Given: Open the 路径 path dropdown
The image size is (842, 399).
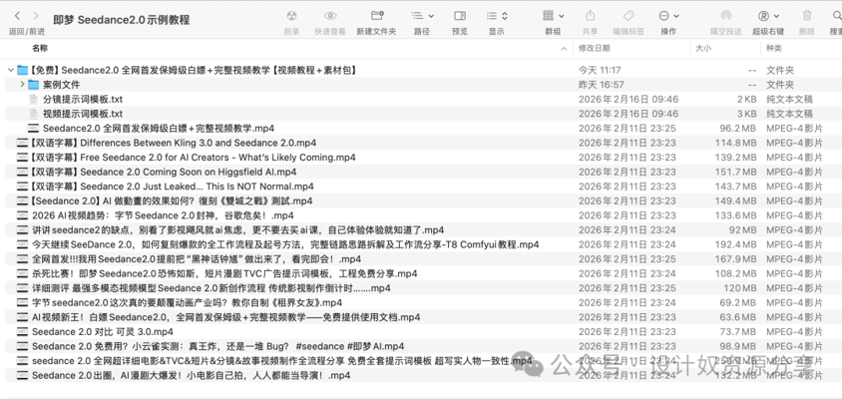Looking at the screenshot, I should coord(422,16).
